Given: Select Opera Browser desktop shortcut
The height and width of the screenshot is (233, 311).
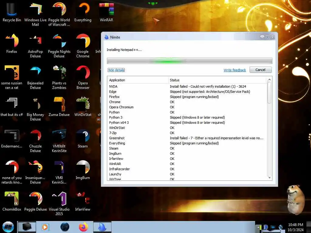Looking at the screenshot, I should coord(83,77).
